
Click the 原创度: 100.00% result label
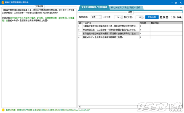[x=171, y=18]
